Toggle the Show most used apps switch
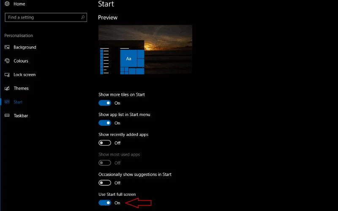The width and height of the screenshot is (338, 211). 105,163
